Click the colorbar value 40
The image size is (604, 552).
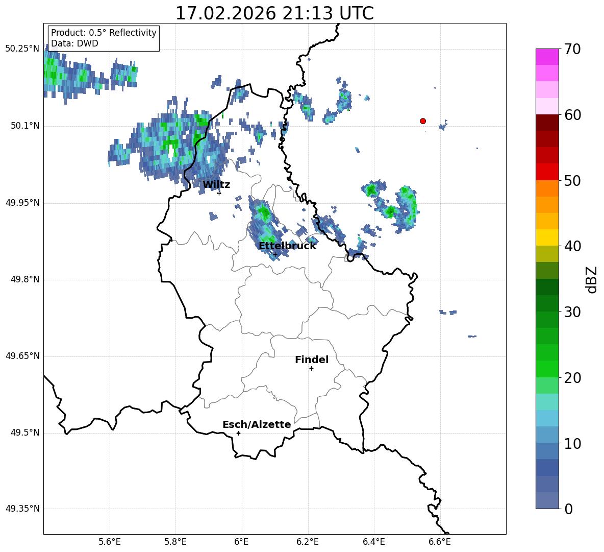[x=572, y=246]
